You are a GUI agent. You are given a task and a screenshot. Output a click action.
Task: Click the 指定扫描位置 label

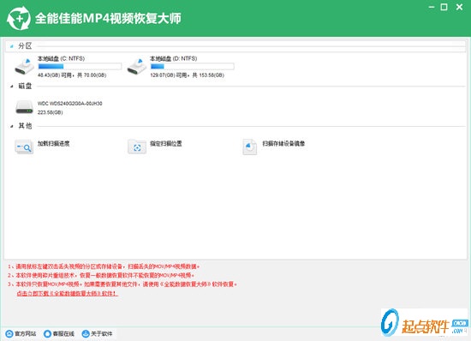pyautogui.click(x=166, y=144)
